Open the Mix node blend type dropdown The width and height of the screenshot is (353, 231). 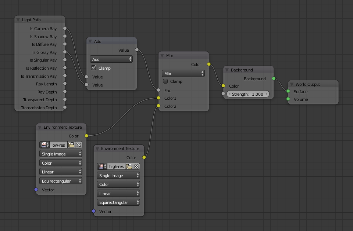[183, 73]
